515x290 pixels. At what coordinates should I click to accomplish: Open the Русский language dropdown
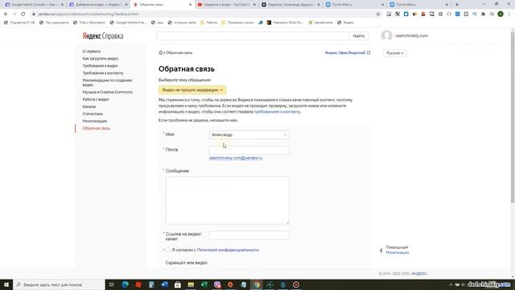(394, 53)
